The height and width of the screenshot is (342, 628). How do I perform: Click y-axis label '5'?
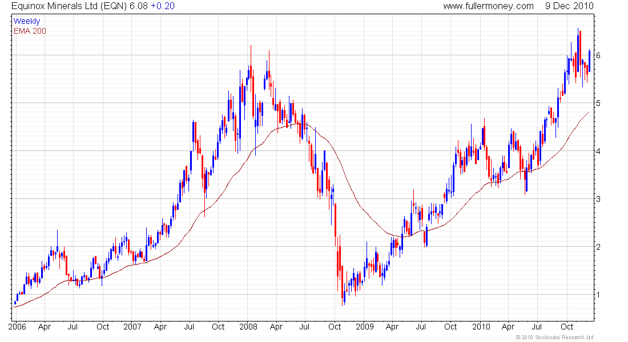point(598,103)
